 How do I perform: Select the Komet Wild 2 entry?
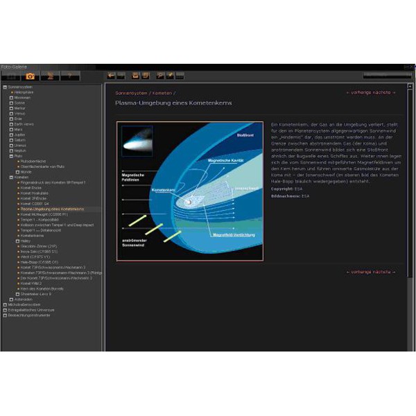[31, 284]
